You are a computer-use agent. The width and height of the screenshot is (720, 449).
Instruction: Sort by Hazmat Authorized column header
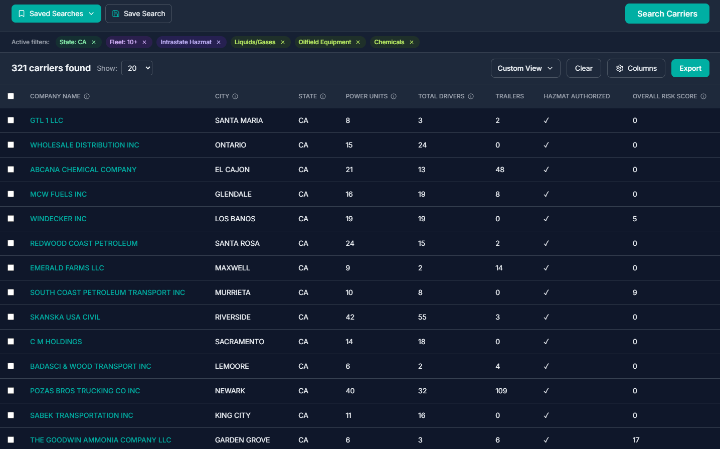pos(577,96)
